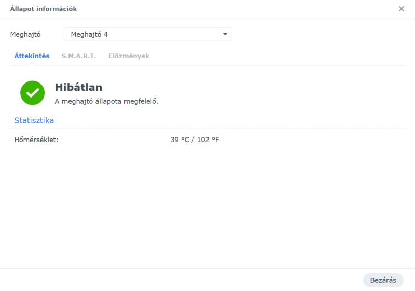
Task: Click the dotted divider below Statisztika
Action: [208, 128]
